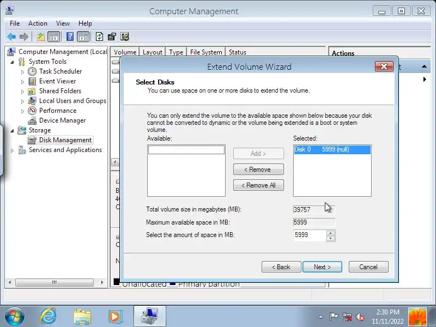Click the tree pane horizontal scrollbar thumb
This screenshot has width=436, height=327.
(54, 282)
